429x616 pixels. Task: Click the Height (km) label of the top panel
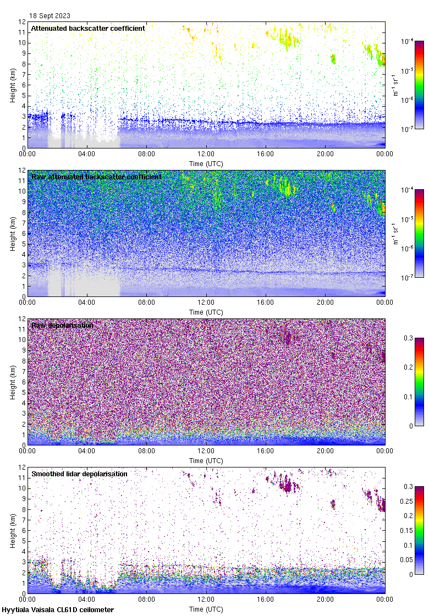click(13, 85)
